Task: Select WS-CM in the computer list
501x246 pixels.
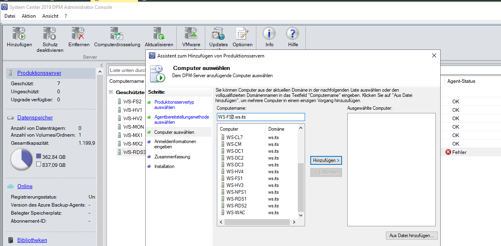Action: click(x=234, y=144)
